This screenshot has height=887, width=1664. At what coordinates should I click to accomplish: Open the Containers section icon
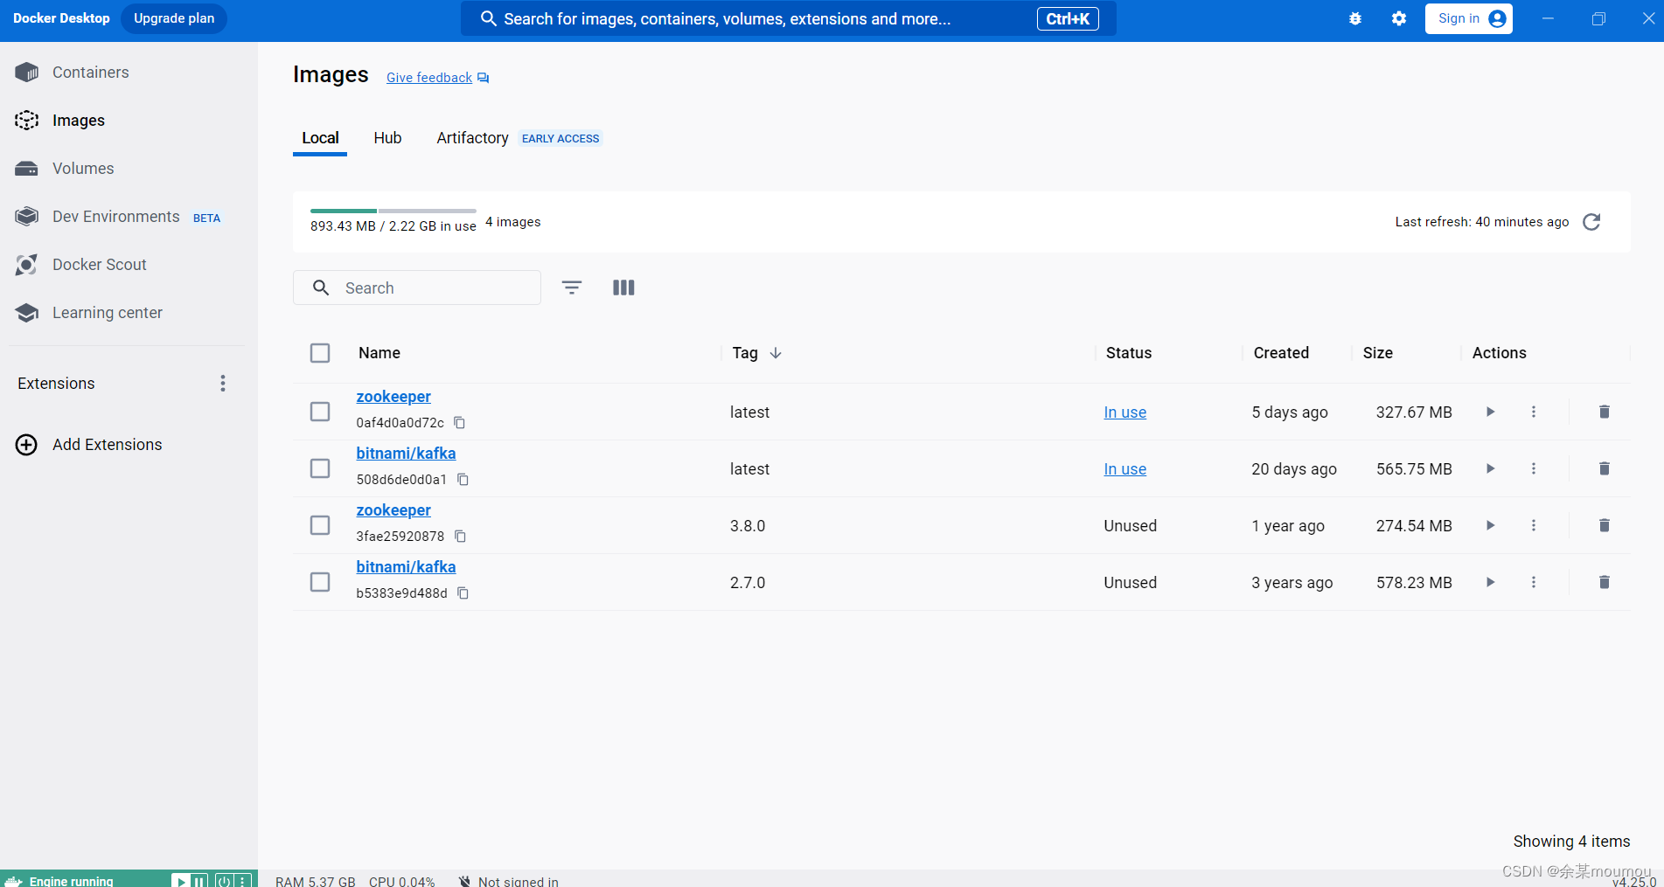[27, 73]
